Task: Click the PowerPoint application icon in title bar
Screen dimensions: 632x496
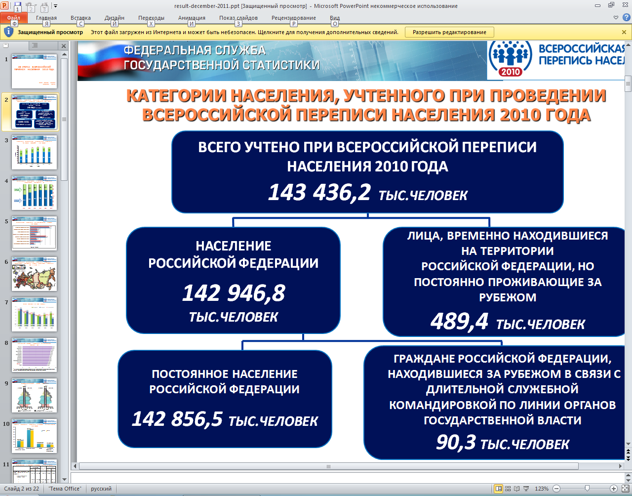Action: pos(5,5)
